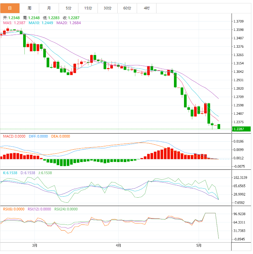Image resolution: width=253 pixels, height=254 pixels.
Task: Select the 日 daily chart tab
Action: pyautogui.click(x=10, y=8)
